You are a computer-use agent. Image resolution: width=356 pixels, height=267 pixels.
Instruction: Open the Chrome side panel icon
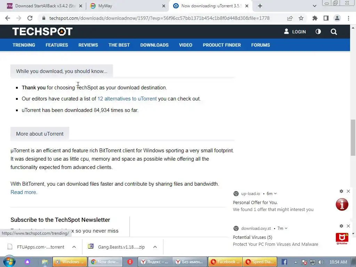click(326, 18)
